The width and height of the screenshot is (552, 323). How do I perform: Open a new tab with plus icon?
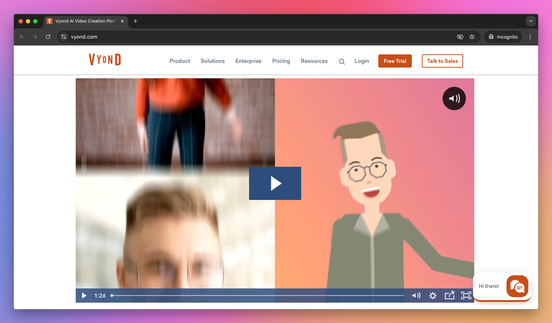pos(135,21)
